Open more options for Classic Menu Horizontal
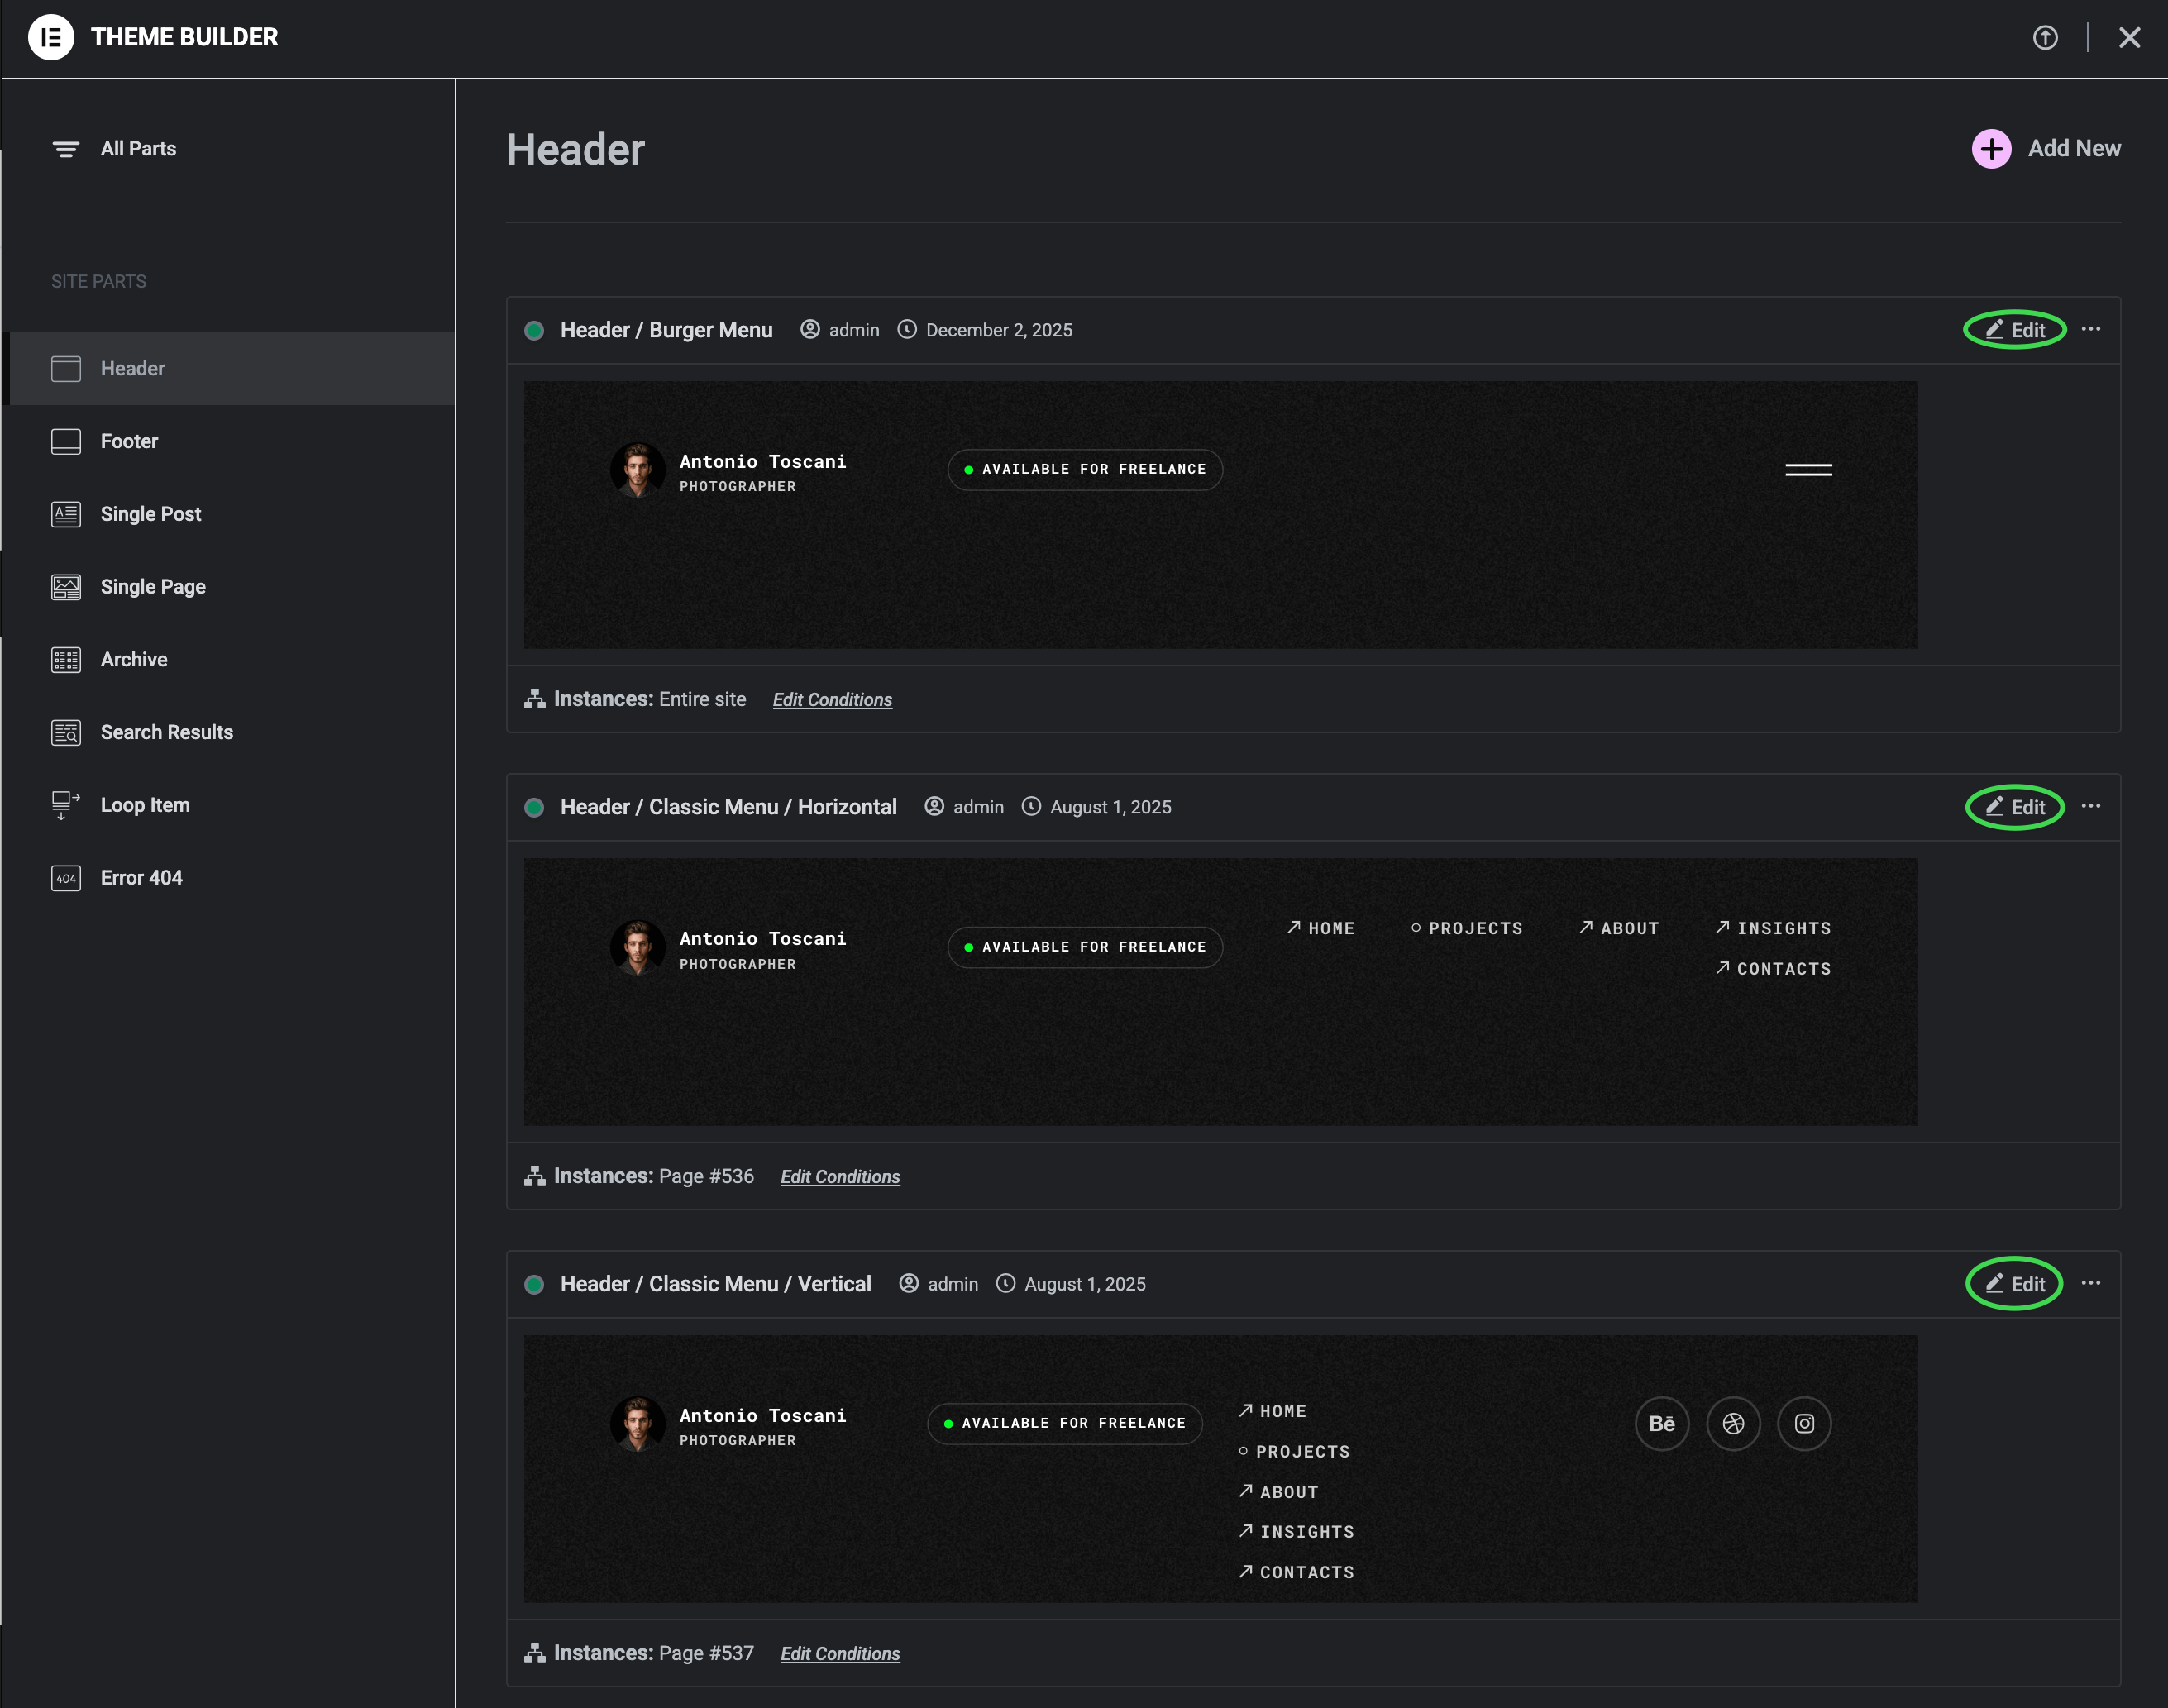Screen dimensions: 2168x1708 (2091, 806)
